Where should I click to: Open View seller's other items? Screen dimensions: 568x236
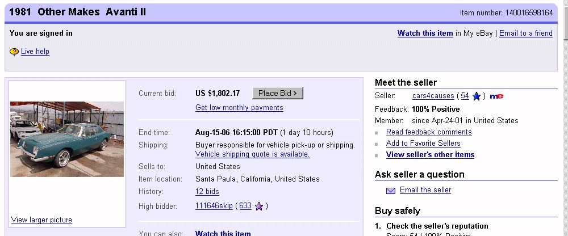click(x=430, y=155)
